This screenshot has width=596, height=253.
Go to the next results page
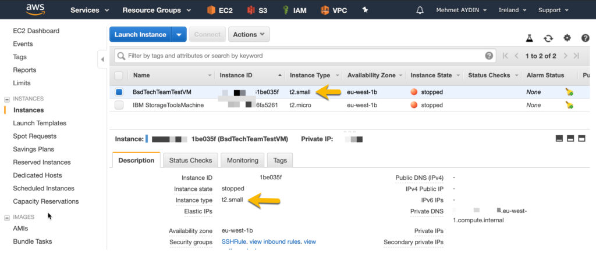565,56
